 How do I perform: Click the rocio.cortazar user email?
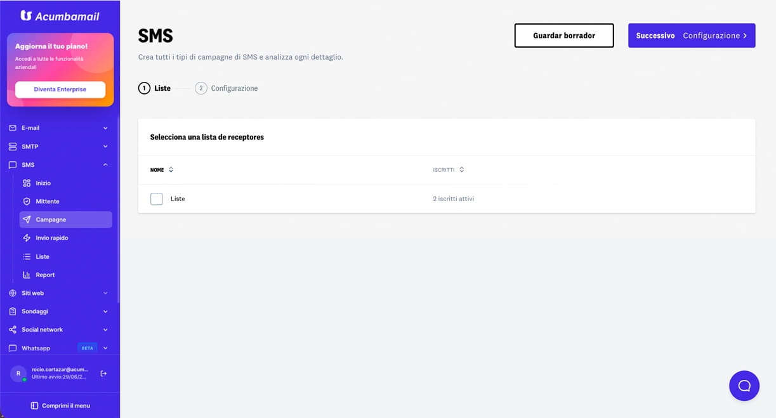(60, 369)
